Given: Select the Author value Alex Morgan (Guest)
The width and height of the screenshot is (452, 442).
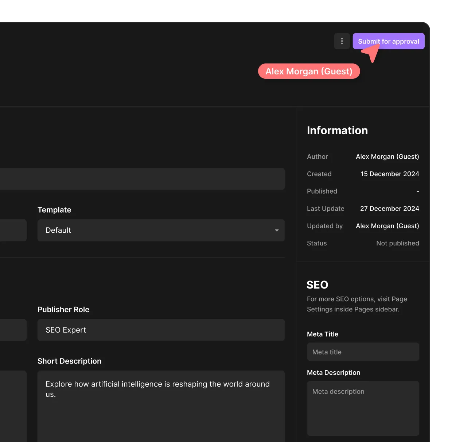Looking at the screenshot, I should pyautogui.click(x=387, y=156).
